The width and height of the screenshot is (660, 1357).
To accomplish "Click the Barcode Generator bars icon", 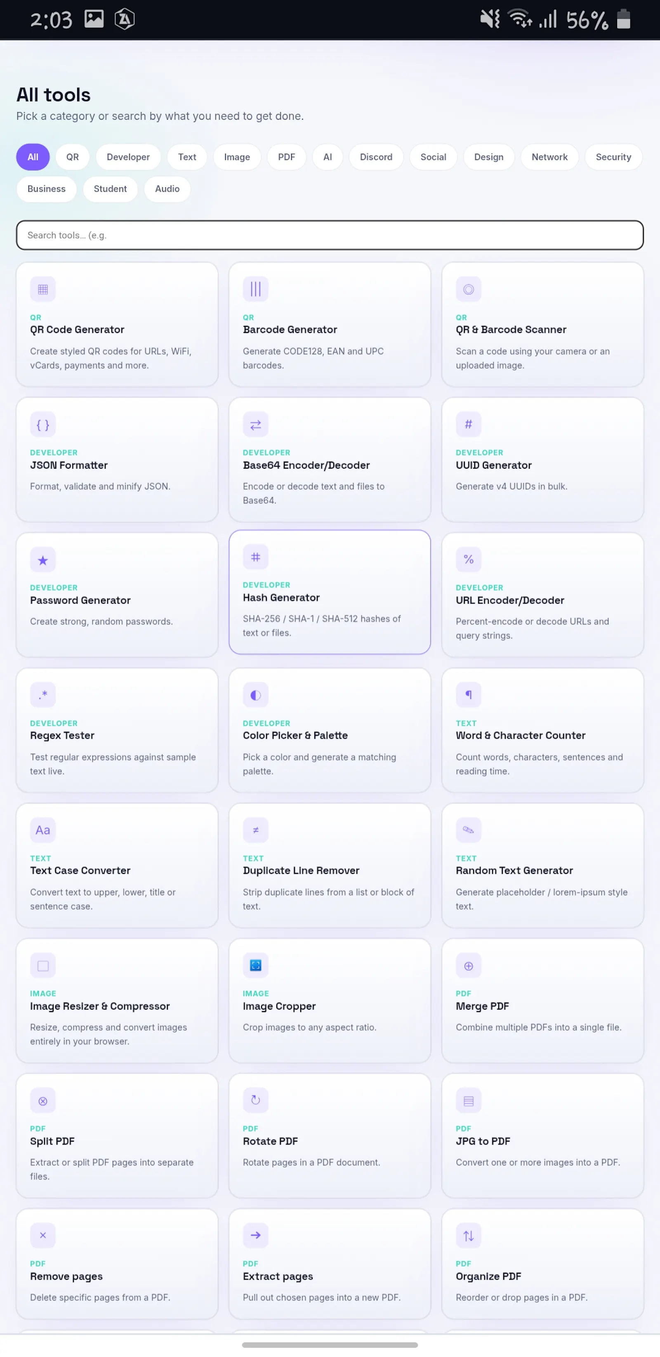I will tap(255, 289).
